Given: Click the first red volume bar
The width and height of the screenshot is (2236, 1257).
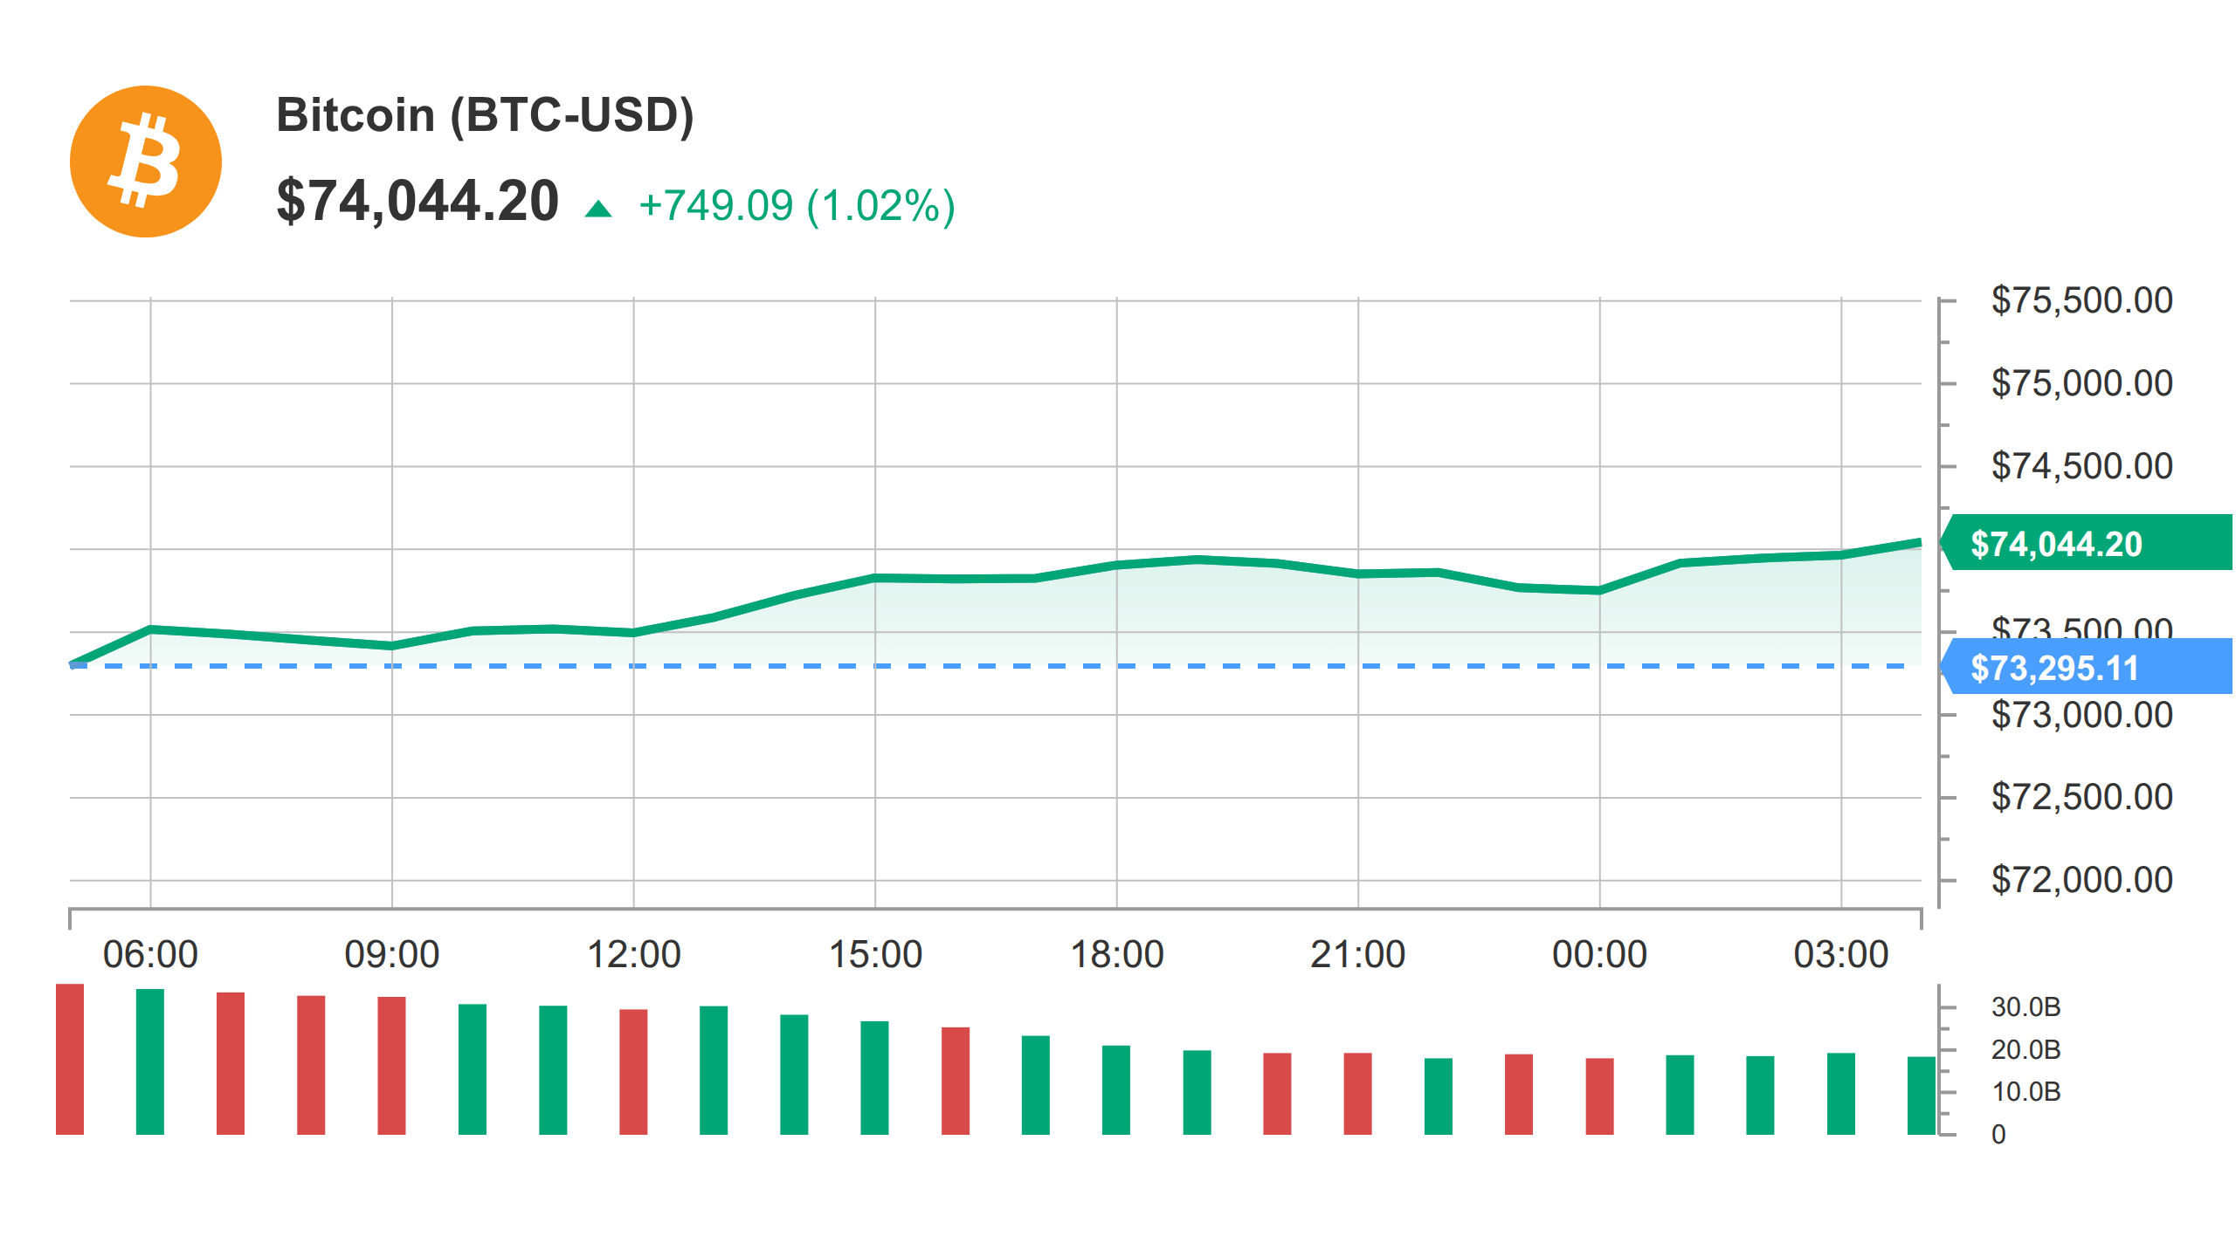Looking at the screenshot, I should pos(70,1059).
